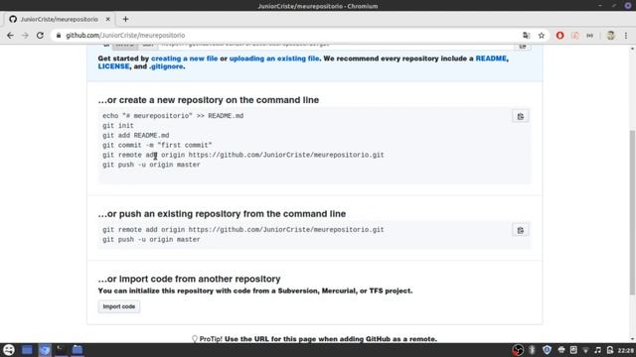Bookmark this page with the star icon
The width and height of the screenshot is (636, 357).
coord(542,36)
